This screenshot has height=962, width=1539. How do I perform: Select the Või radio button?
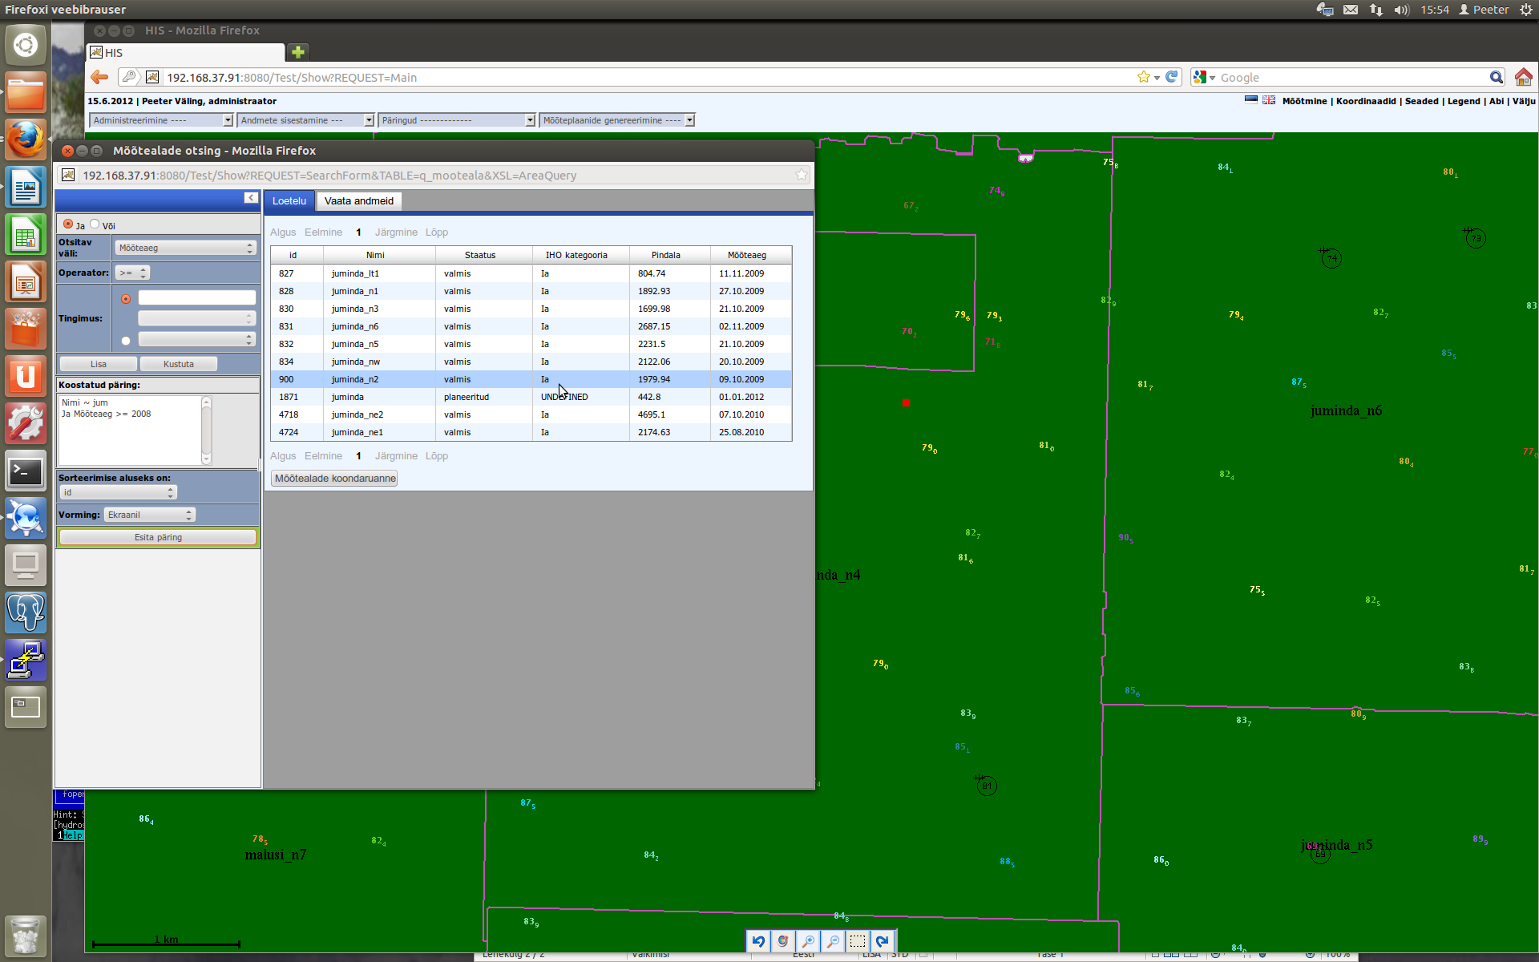point(95,224)
